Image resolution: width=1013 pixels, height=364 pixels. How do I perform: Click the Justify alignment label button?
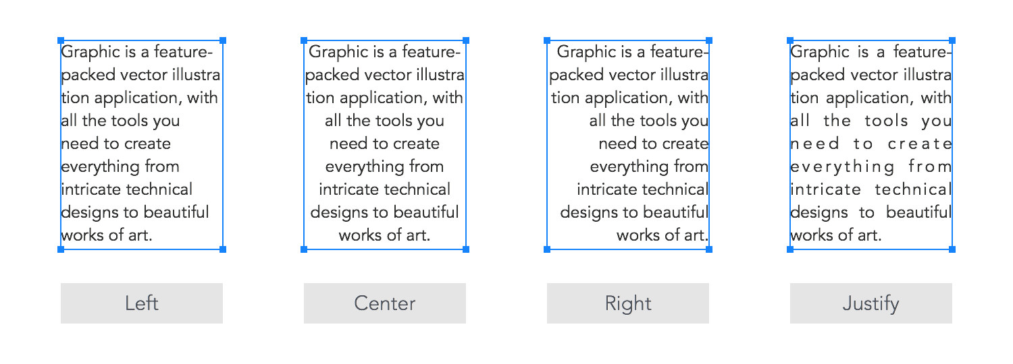point(871,303)
